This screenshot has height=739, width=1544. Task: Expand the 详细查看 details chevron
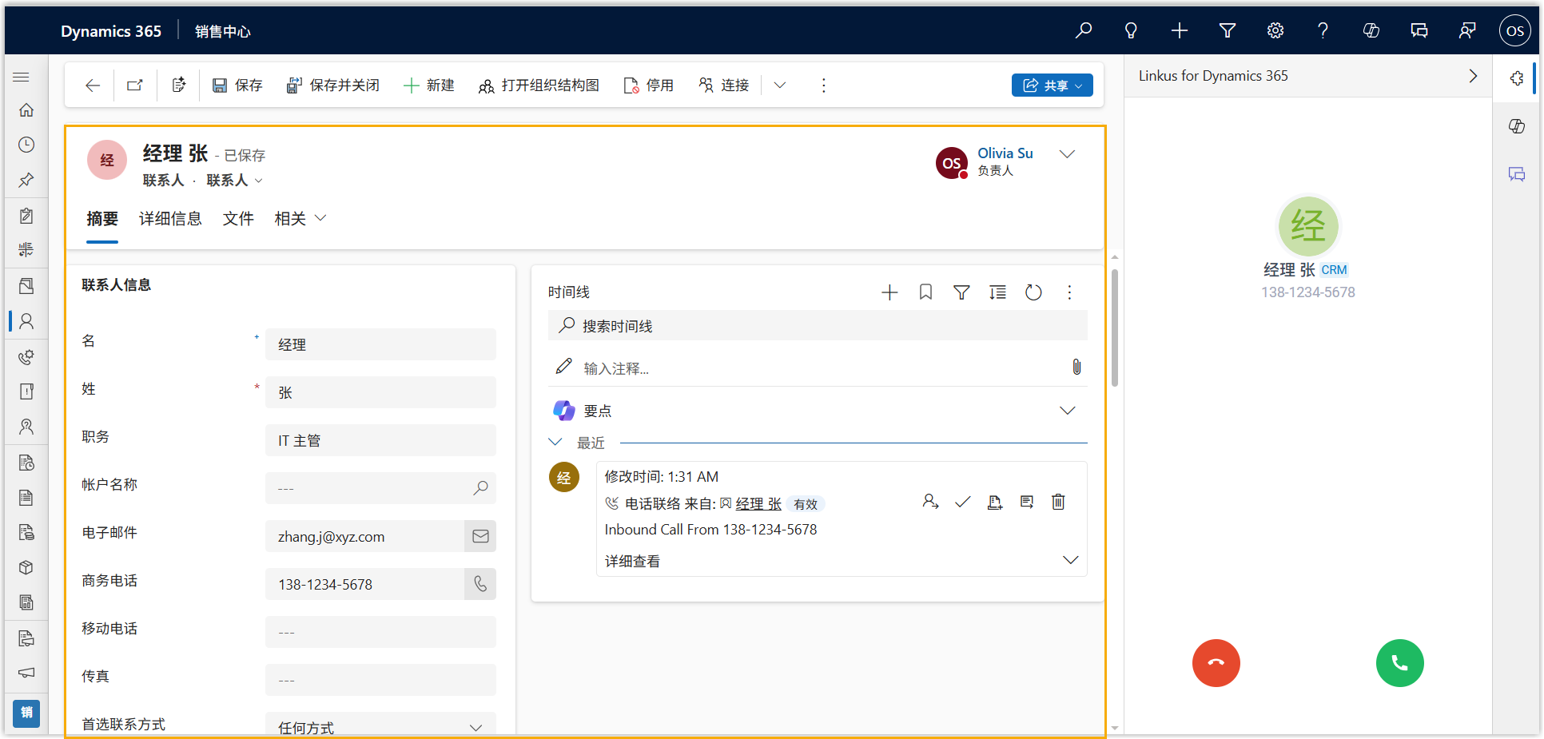(x=1070, y=560)
